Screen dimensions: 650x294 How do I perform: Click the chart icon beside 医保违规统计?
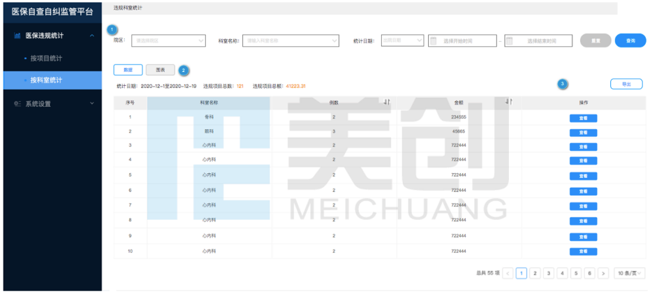pyautogui.click(x=17, y=36)
